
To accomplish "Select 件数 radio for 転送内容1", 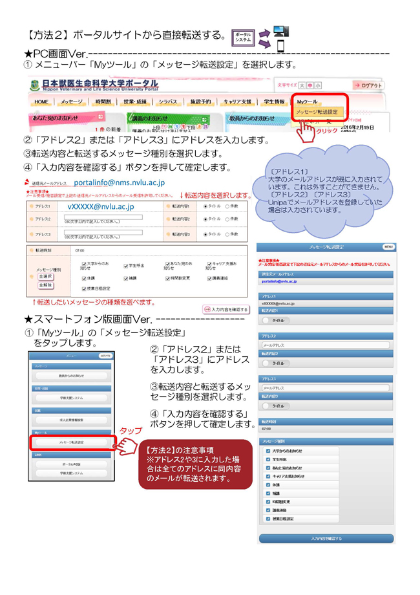I will pyautogui.click(x=227, y=206).
